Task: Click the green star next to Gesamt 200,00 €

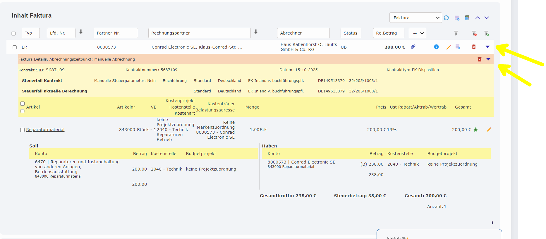Action: pos(476,130)
